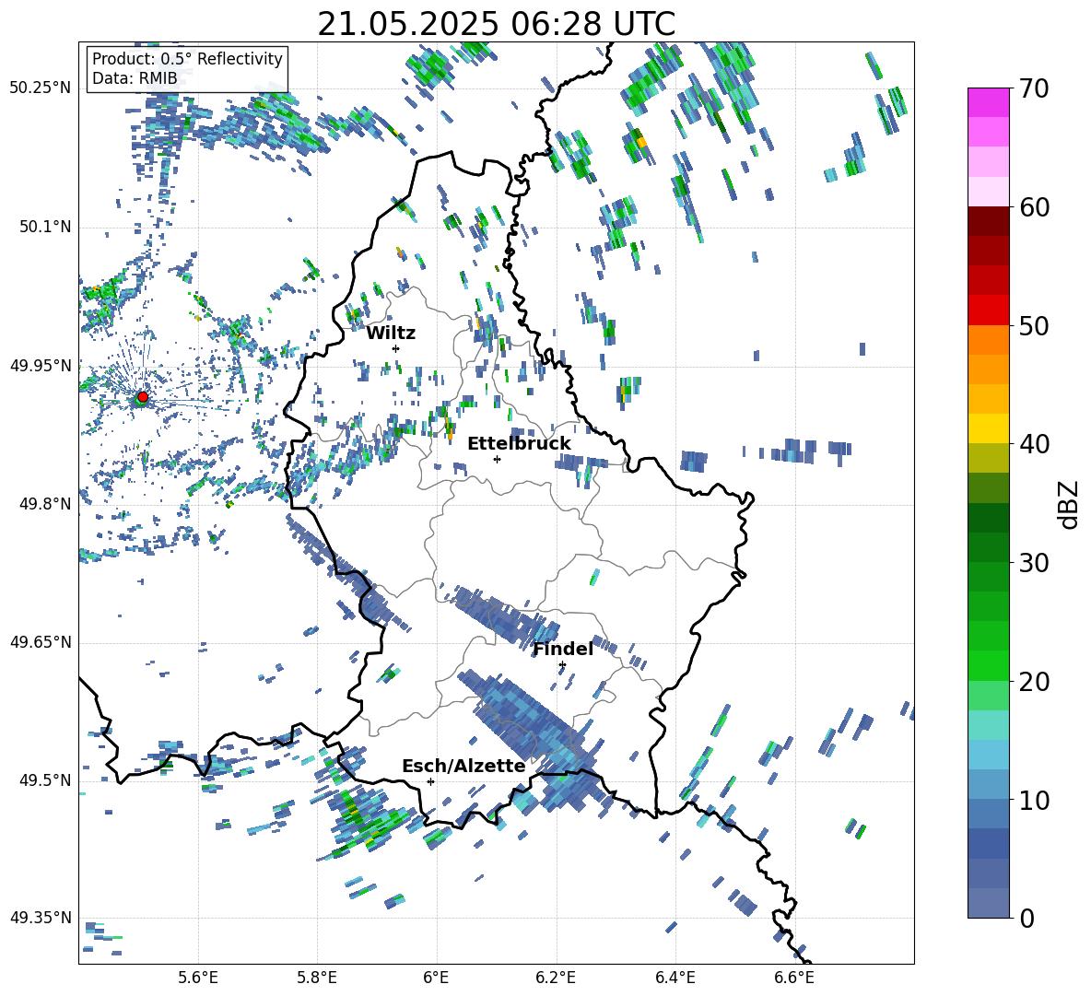Click the Findel label
This screenshot has height=996, width=1091.
563,649
